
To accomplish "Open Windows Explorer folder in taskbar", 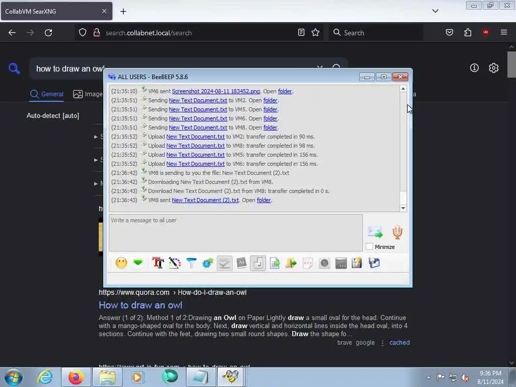I will [107, 377].
